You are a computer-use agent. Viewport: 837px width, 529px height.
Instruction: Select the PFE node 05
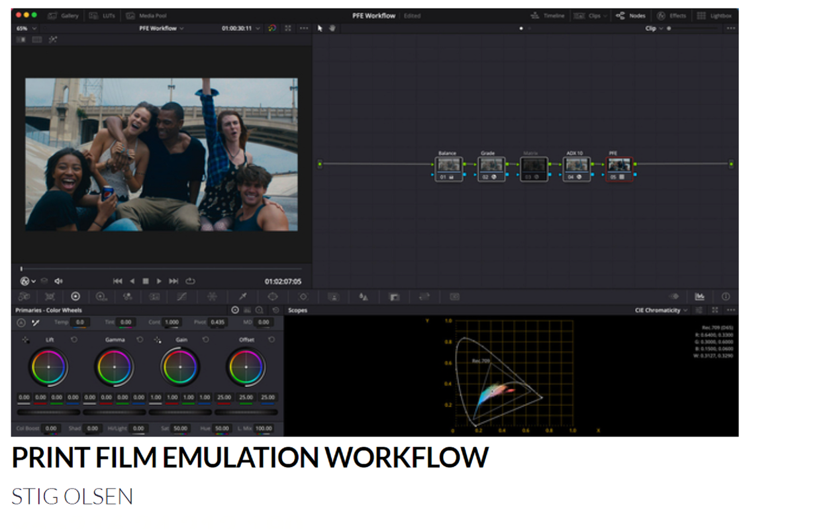click(x=619, y=169)
